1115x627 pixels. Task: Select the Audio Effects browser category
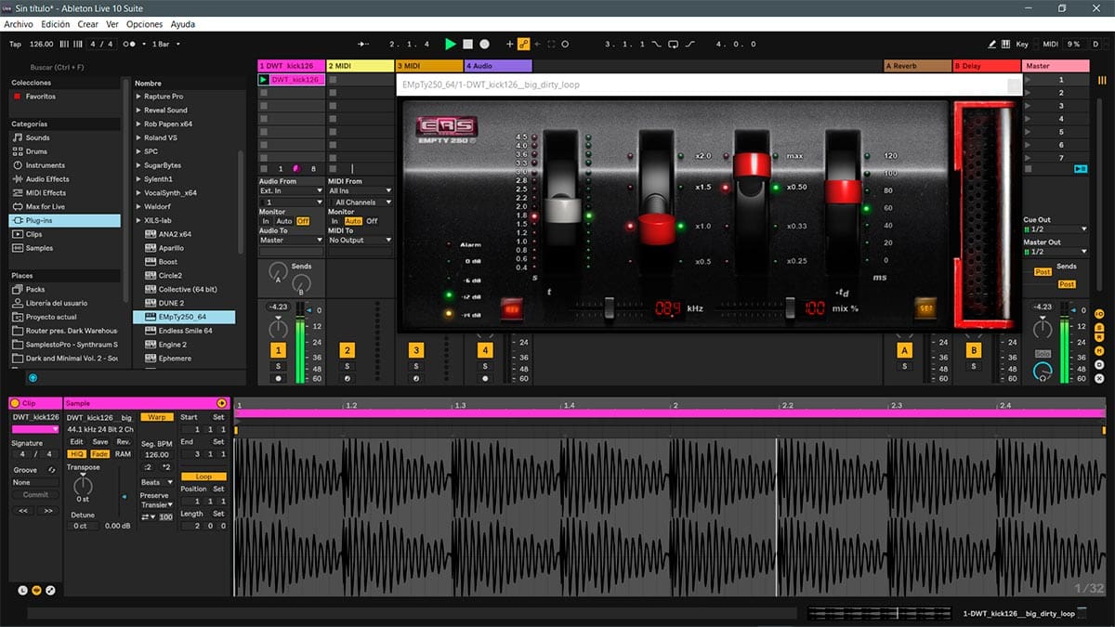41,179
